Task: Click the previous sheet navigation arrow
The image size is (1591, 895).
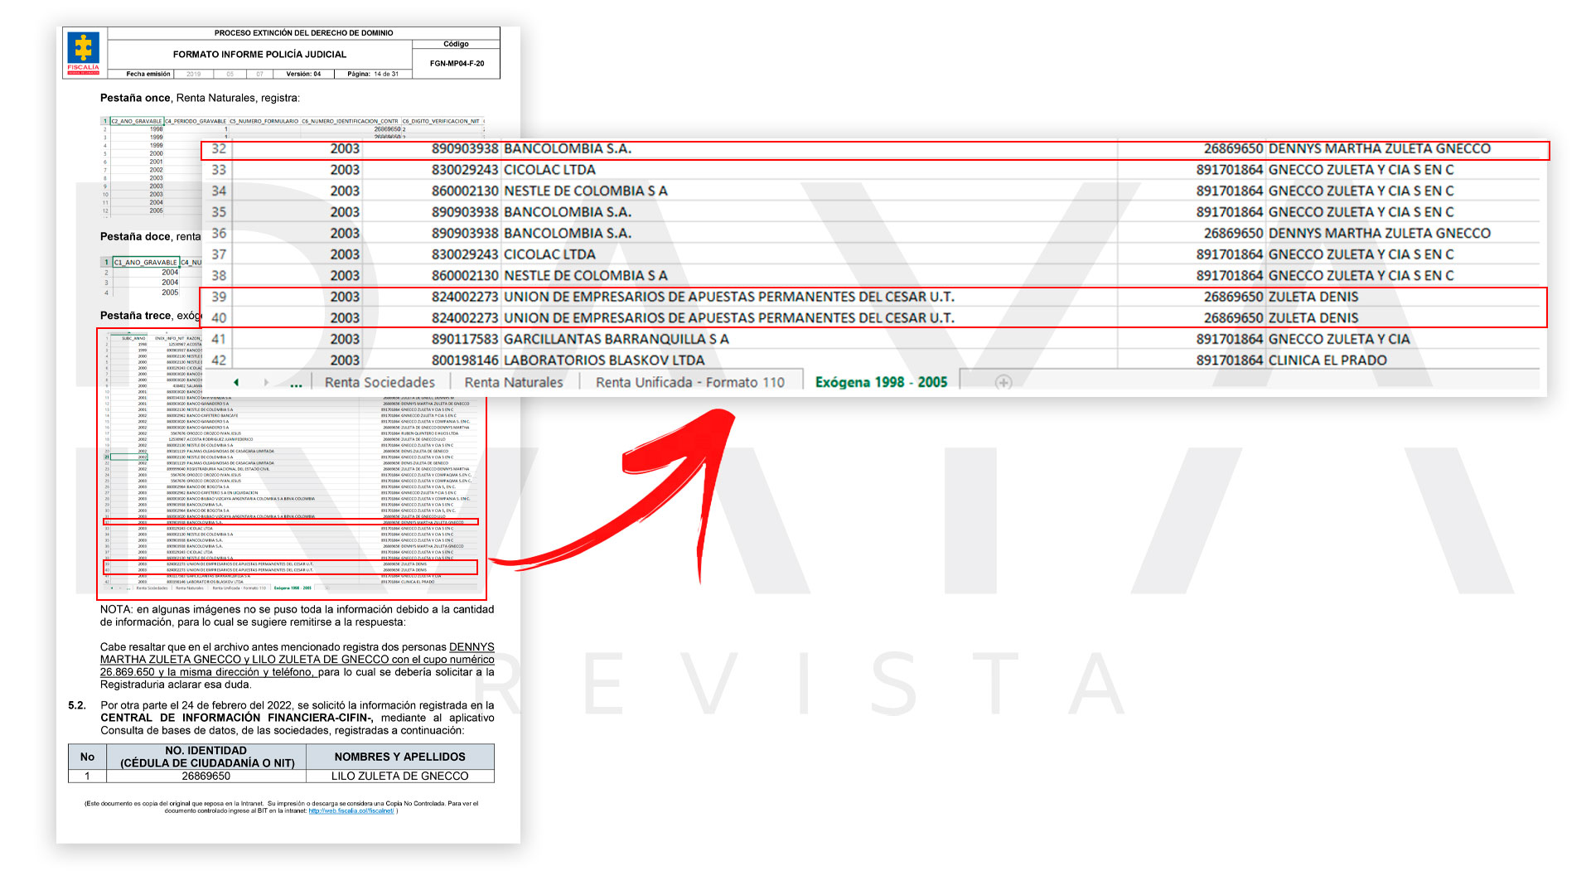Action: [x=237, y=382]
